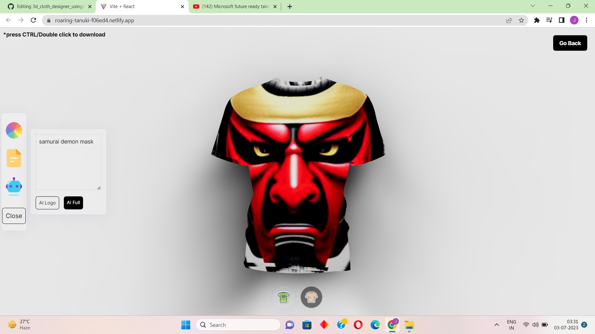
Task: Open File Explorer from the taskbar
Action: (x=409, y=325)
